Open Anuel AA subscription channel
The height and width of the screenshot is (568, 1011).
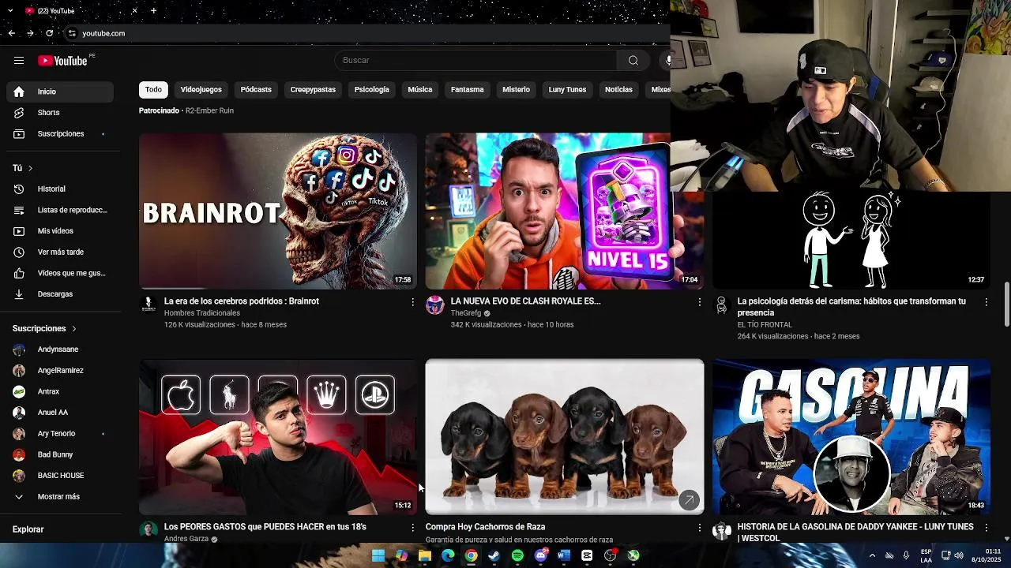[x=60, y=413]
